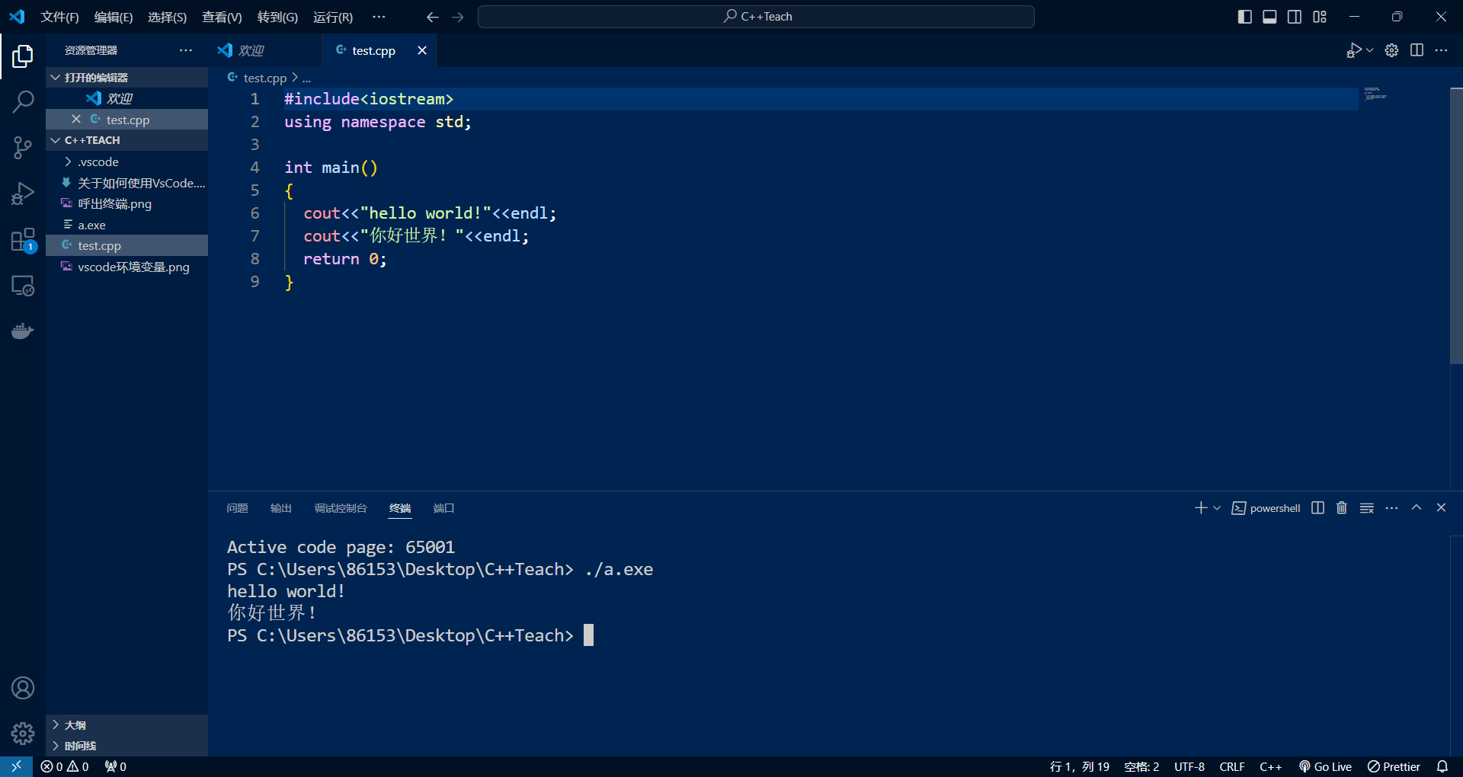
Task: Open the Source Control view
Action: click(x=23, y=147)
